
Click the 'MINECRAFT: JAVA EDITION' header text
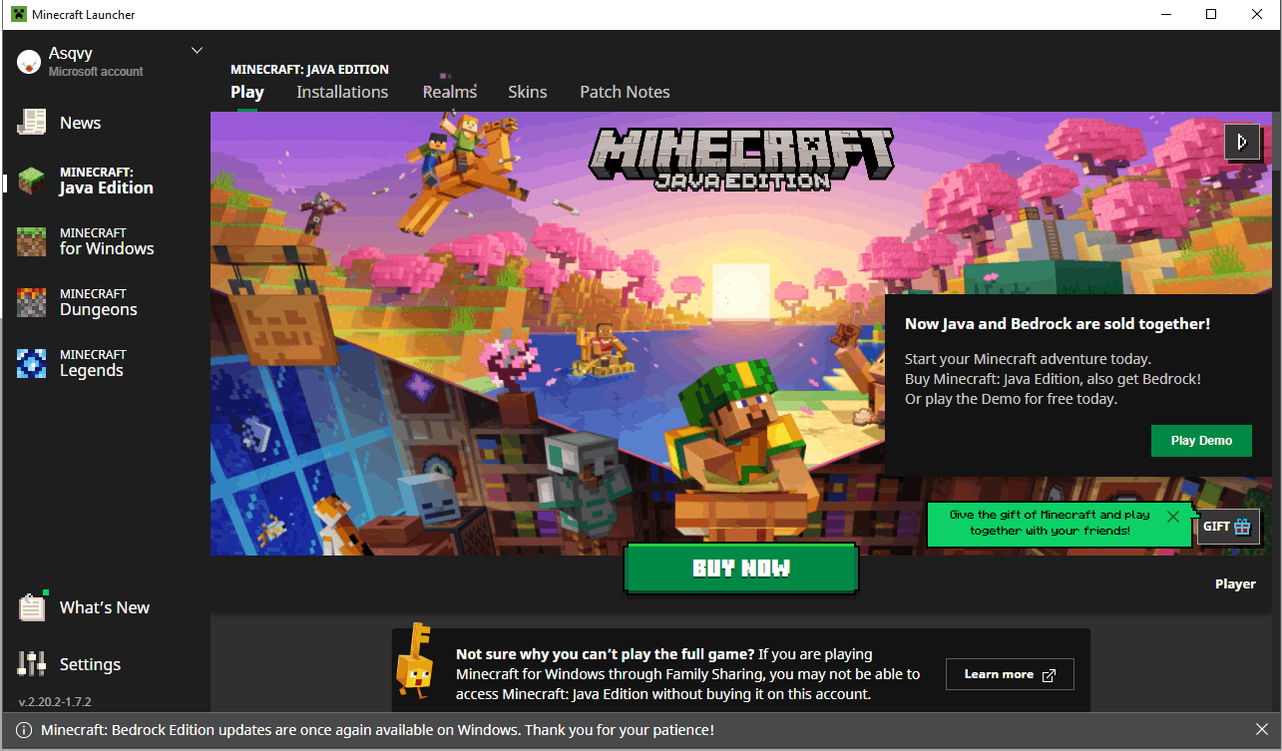309,70
